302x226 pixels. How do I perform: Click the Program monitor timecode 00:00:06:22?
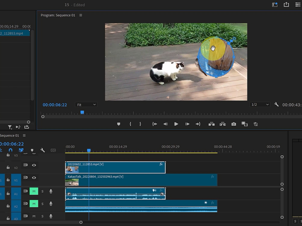tap(55, 105)
